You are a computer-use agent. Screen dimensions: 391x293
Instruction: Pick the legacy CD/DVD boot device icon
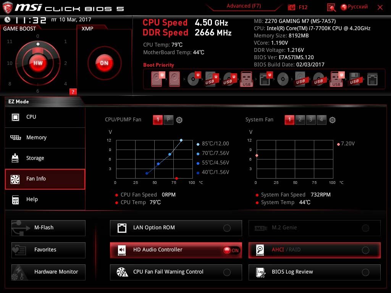point(283,79)
